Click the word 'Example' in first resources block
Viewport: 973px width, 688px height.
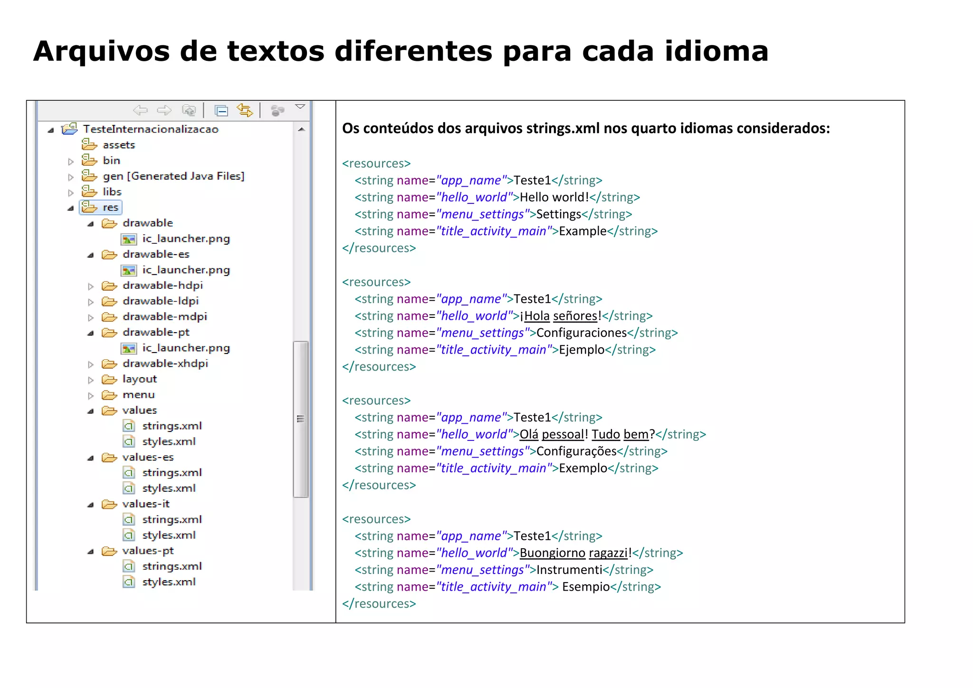point(583,231)
